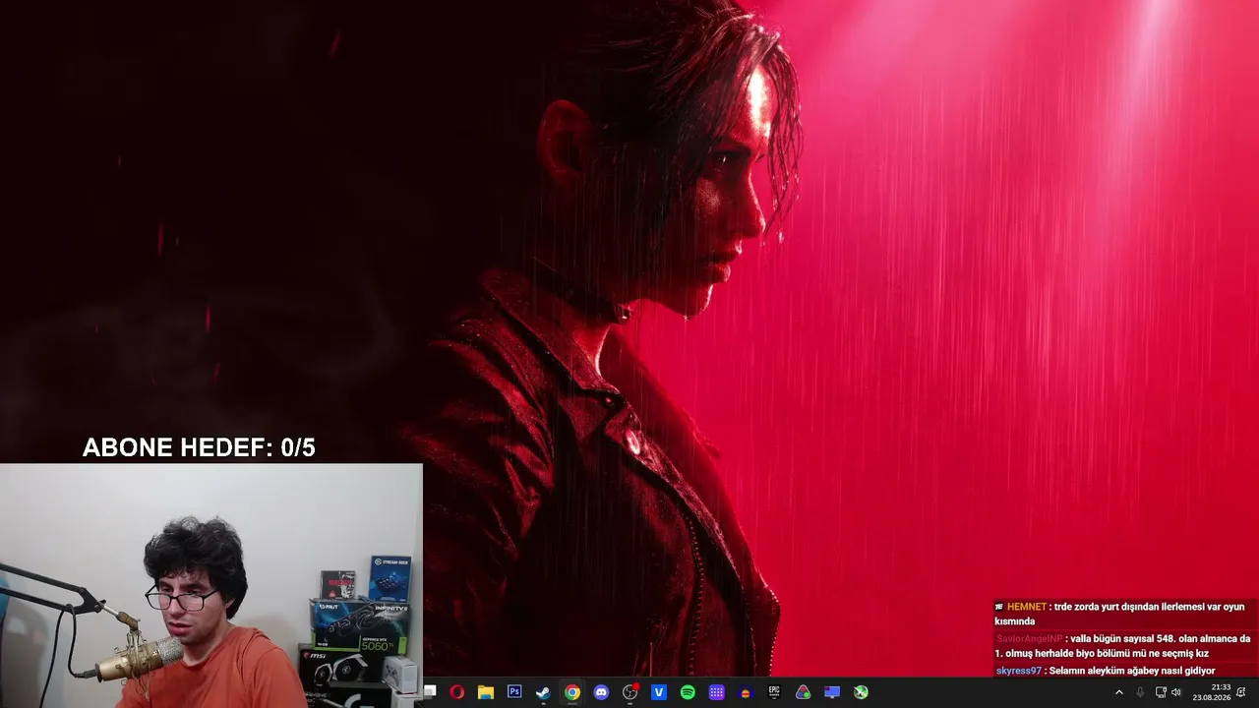Open Epic Games Launcher from the taskbar

coord(774,692)
